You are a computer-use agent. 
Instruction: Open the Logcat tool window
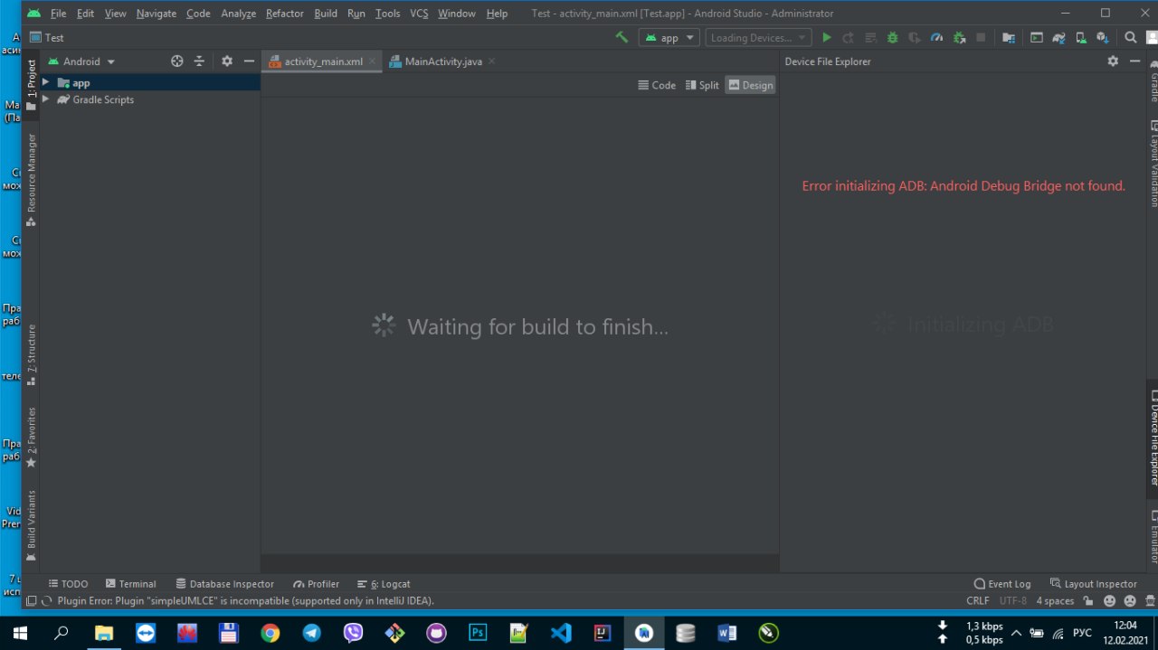click(x=384, y=584)
